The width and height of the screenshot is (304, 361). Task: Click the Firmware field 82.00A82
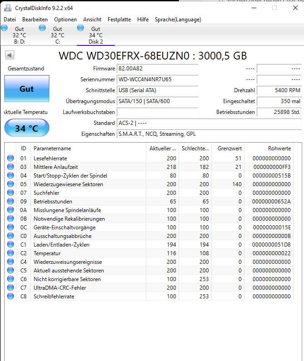pos(158,69)
